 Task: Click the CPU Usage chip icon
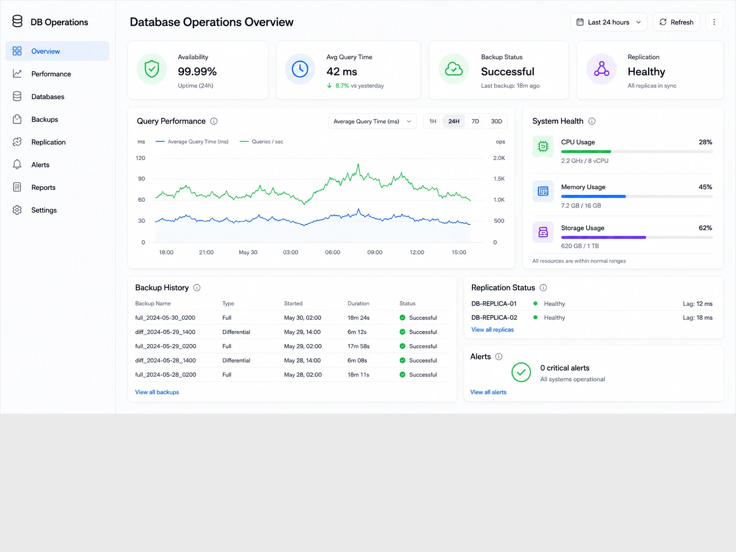pos(543,147)
